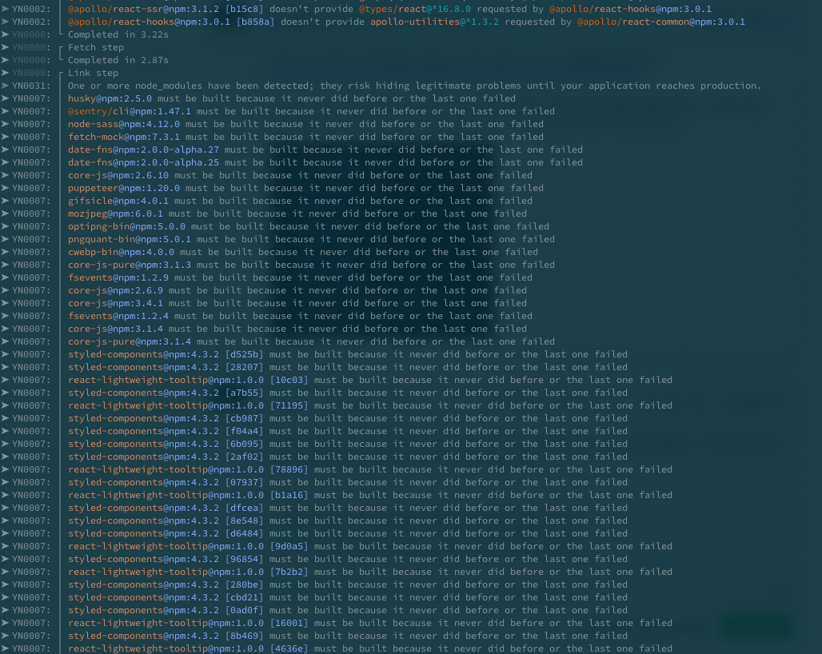822x654 pixels.
Task: Select the [78896] react-lightweight-tooltip hash
Action: pyautogui.click(x=289, y=469)
